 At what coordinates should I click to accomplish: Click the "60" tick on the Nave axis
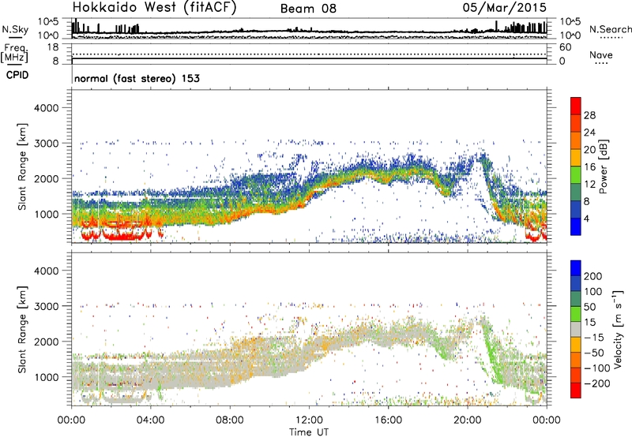[565, 47]
